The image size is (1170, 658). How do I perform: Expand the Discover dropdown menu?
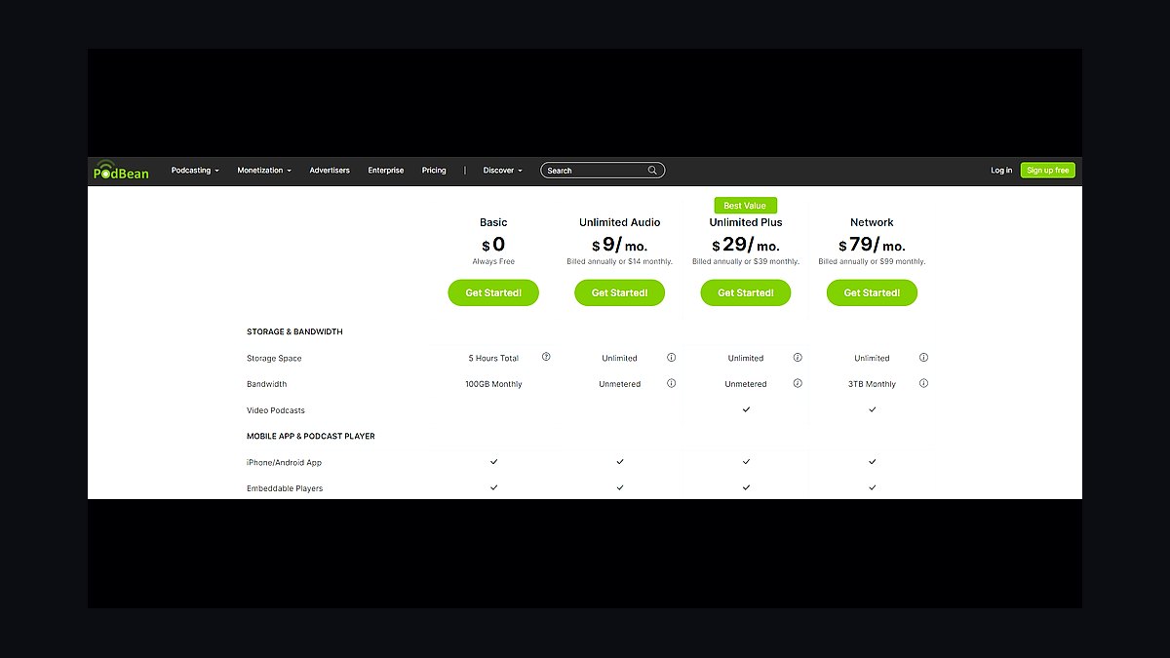click(x=503, y=171)
